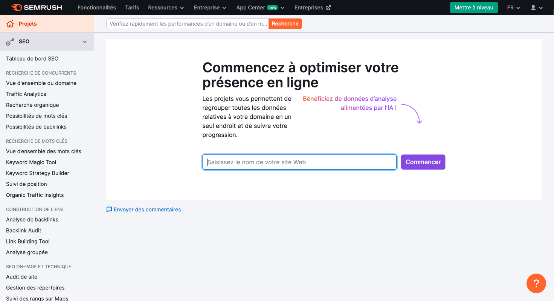This screenshot has height=306, width=554.
Task: Collapse the SEO sidebar section
Action: point(85,42)
